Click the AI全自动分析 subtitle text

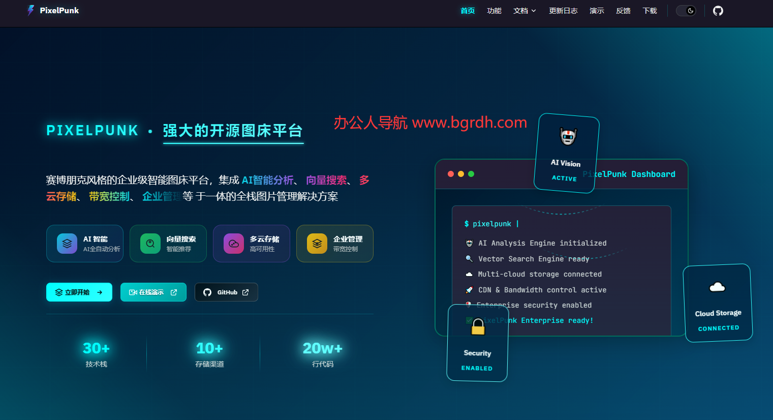click(x=102, y=249)
